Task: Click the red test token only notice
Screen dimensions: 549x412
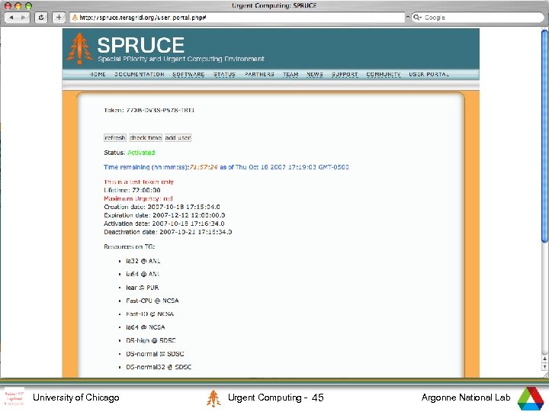Action: [x=139, y=182]
